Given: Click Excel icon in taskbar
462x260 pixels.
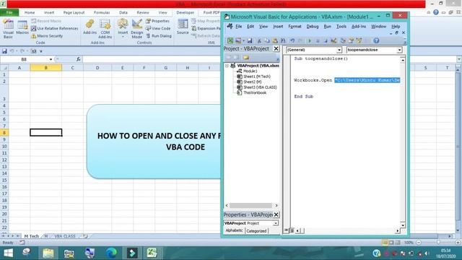Looking at the screenshot, I should tap(152, 253).
